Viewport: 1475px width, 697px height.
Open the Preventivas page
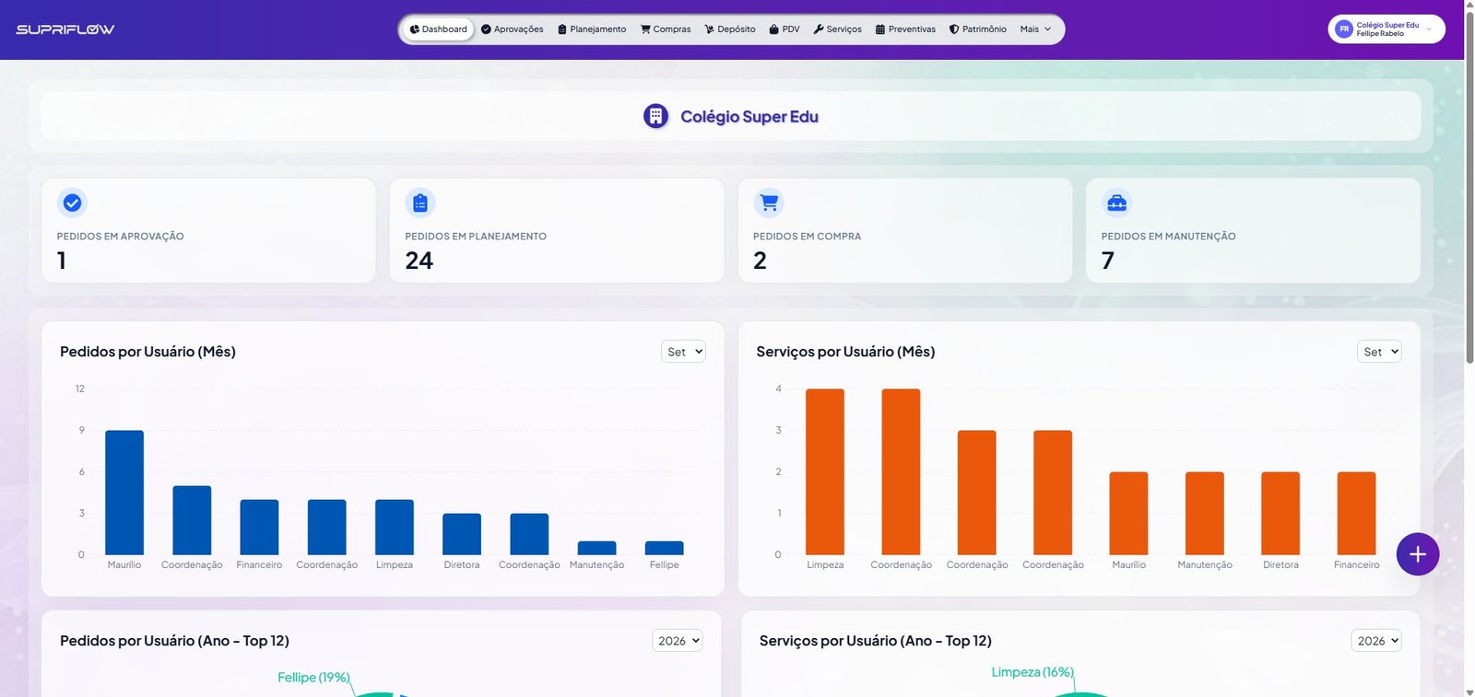tap(905, 29)
